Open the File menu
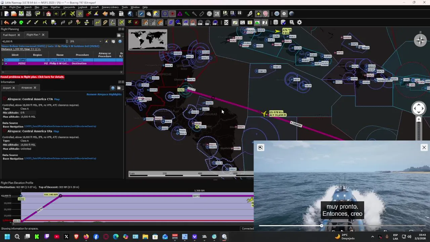430x242 pixels. point(4,7)
